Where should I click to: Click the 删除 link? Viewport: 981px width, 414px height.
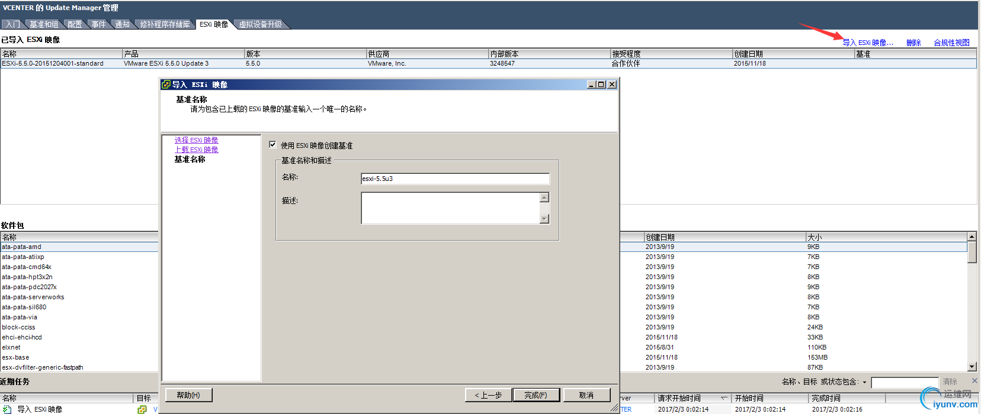click(x=913, y=43)
